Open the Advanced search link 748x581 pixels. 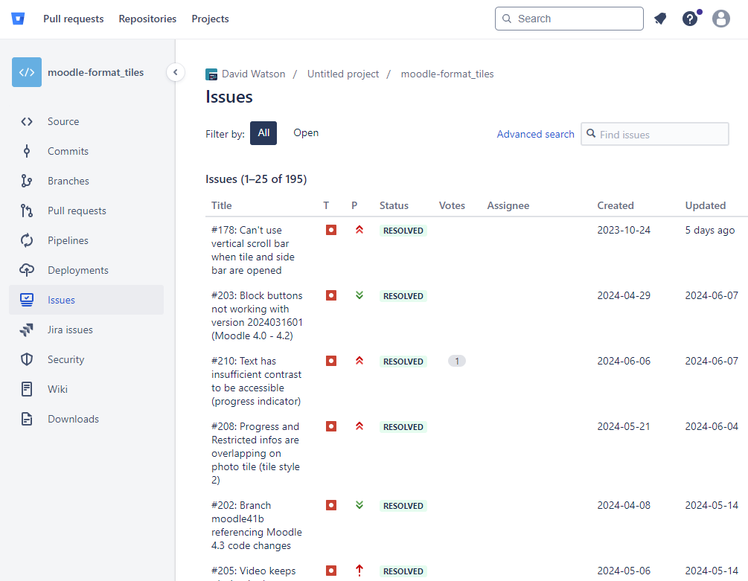535,135
